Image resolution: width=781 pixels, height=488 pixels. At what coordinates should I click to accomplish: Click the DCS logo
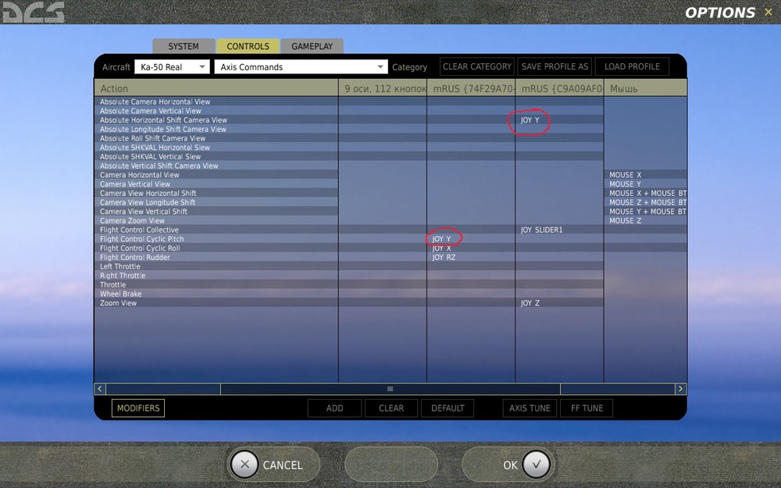click(x=34, y=12)
